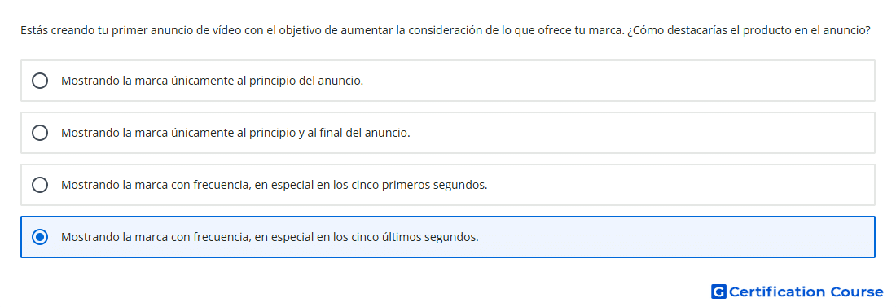896x307 pixels.
Task: Click answer text ending 'al final del anuncio'
Action: click(x=235, y=133)
